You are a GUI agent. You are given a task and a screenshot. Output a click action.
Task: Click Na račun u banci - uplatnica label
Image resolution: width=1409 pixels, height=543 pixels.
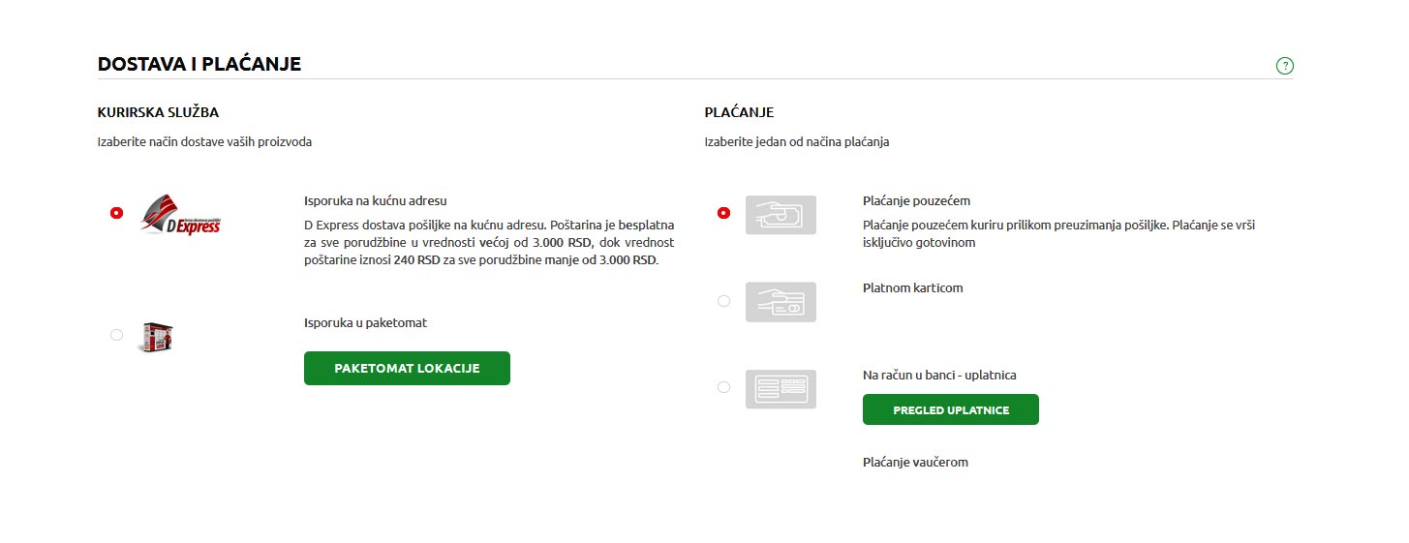point(939,376)
